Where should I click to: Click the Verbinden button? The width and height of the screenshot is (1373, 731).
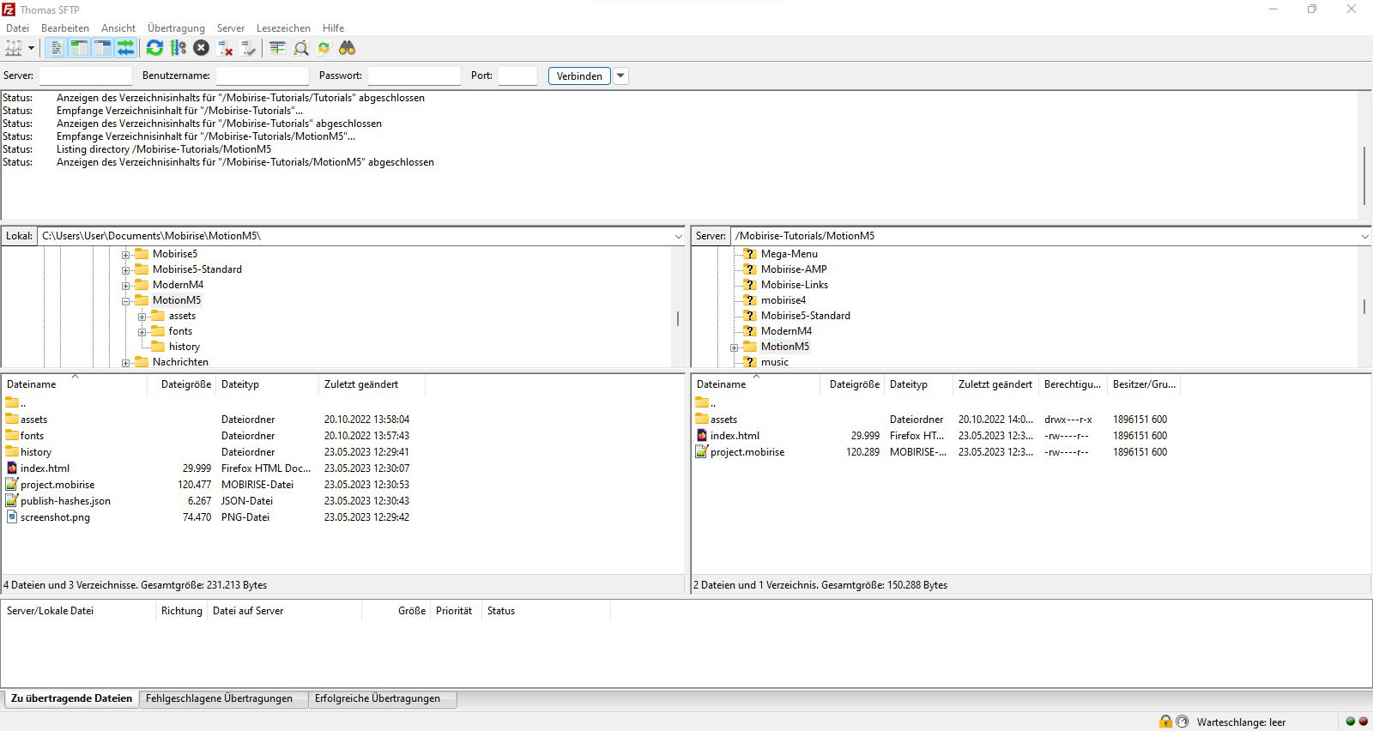tap(579, 76)
